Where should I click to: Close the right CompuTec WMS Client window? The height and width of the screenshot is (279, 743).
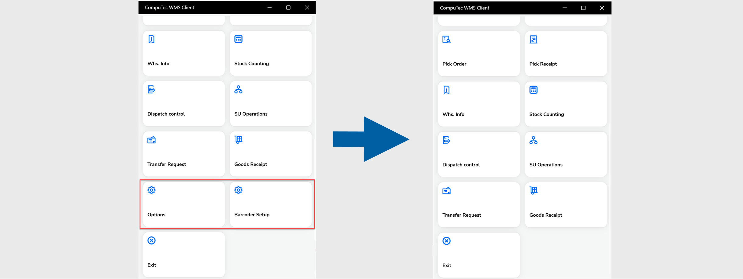(x=602, y=8)
